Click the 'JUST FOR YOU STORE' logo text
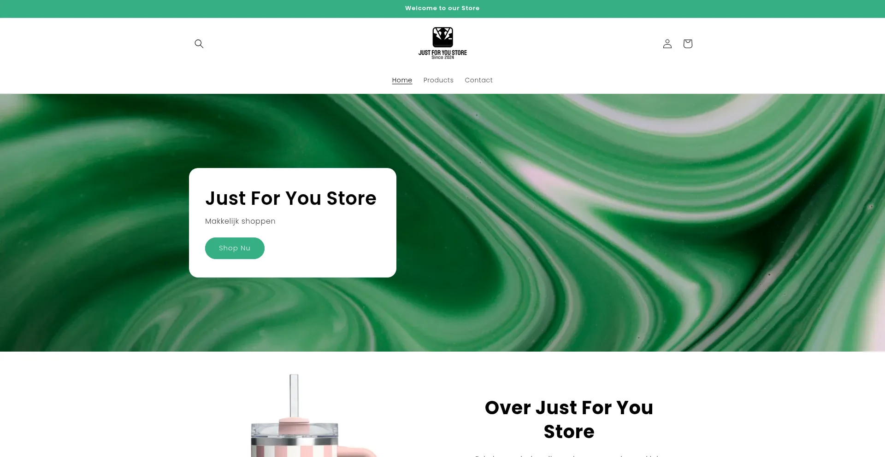The image size is (885, 457). click(442, 52)
